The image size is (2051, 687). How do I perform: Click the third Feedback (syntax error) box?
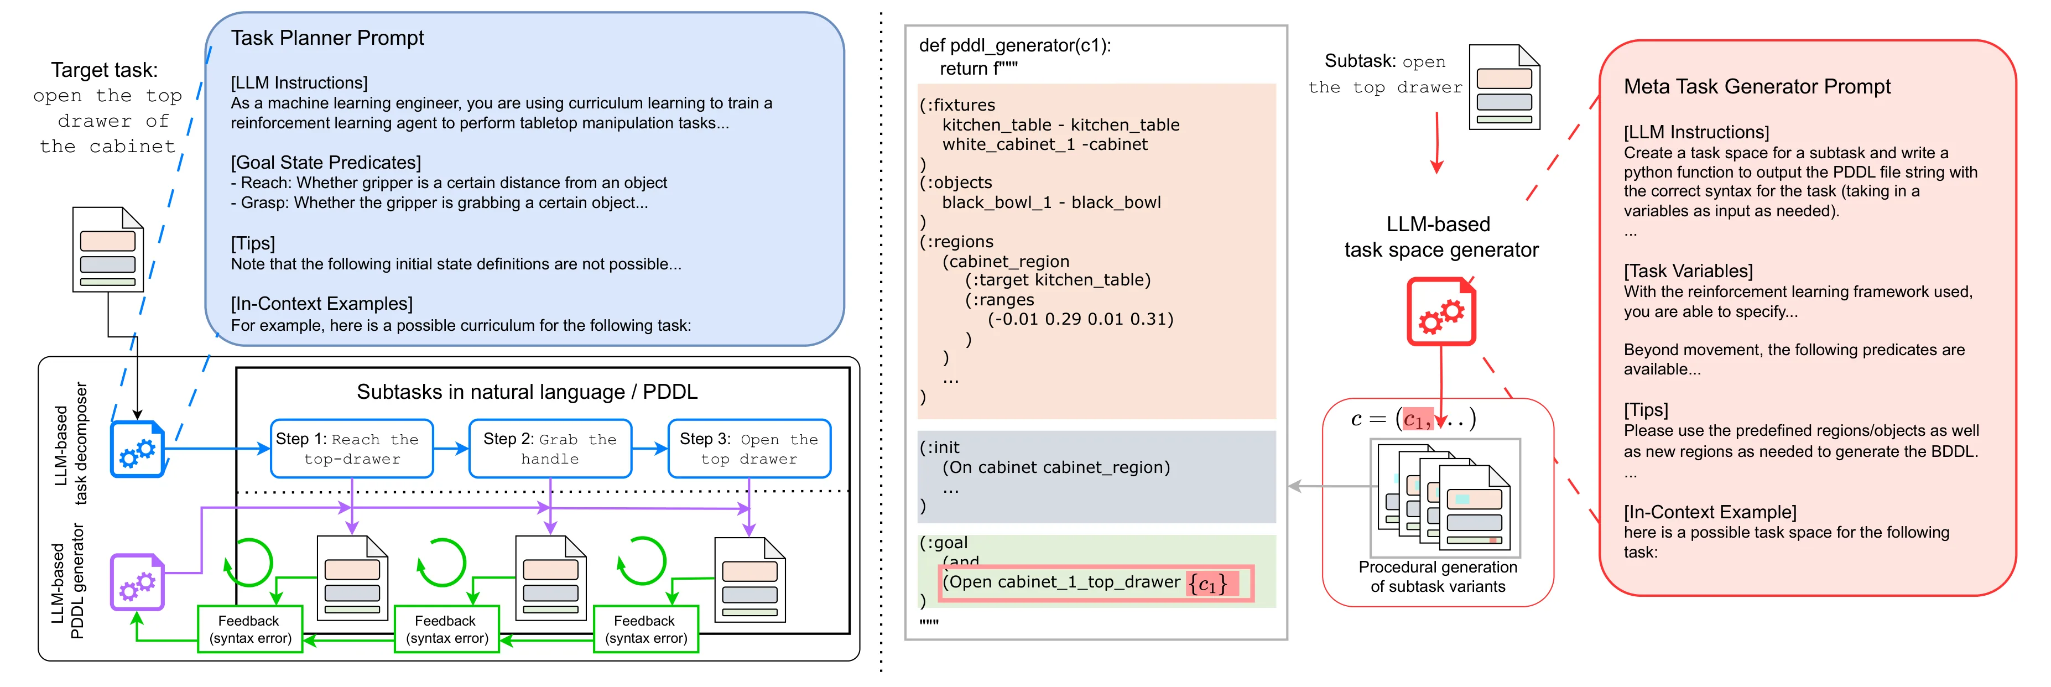tap(646, 629)
